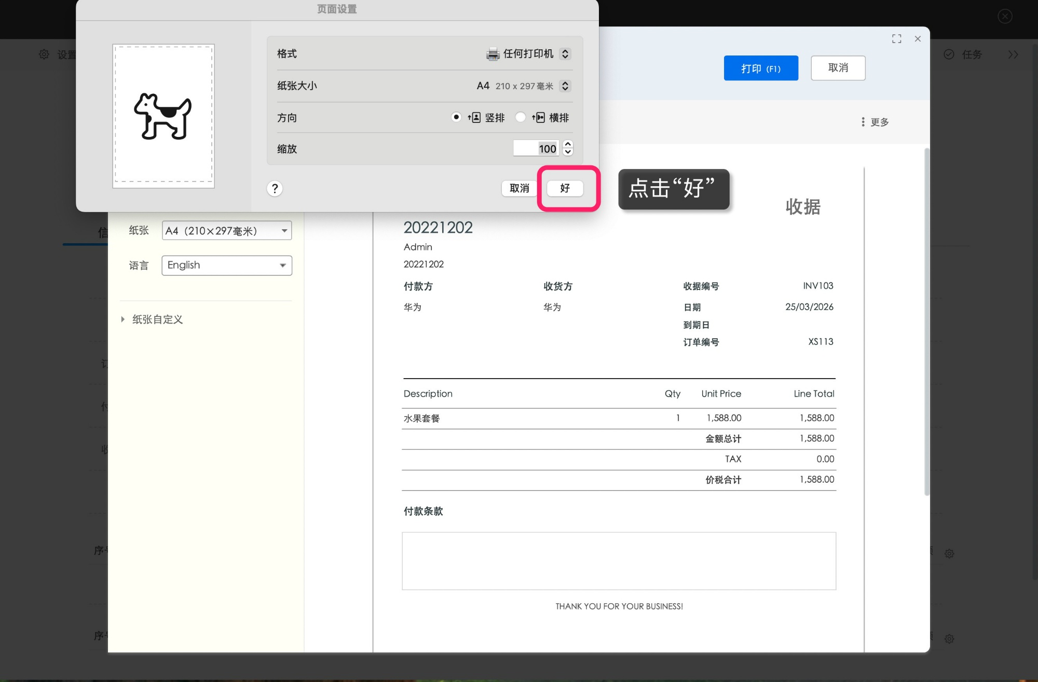Open the 纸张大小 A4 dropdown
Screen dimensions: 1038x682
pos(565,86)
